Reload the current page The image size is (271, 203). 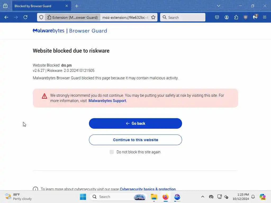(x=25, y=17)
